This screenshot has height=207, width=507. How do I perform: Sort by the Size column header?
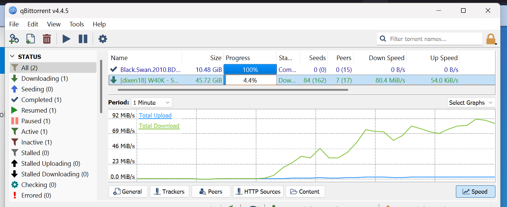[x=203, y=58]
